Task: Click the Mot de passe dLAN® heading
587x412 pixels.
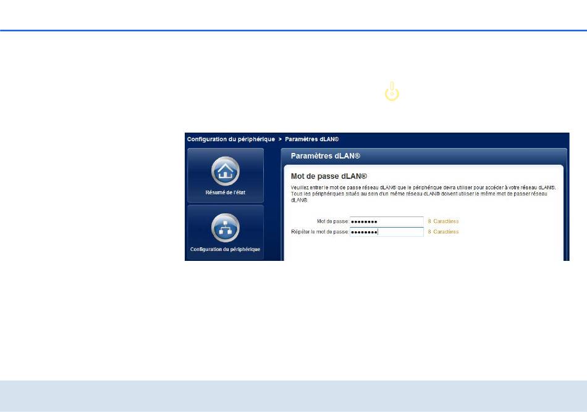Action: (329, 176)
